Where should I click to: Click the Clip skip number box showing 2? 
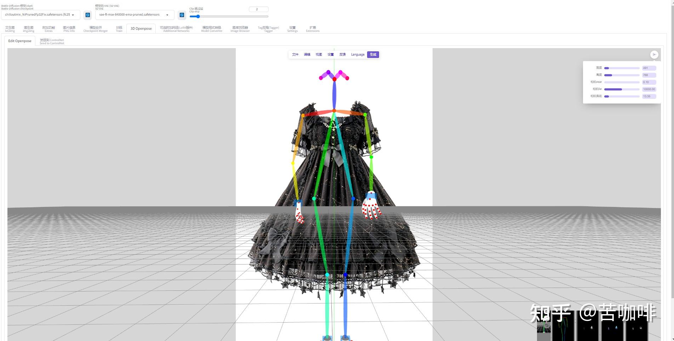coord(258,9)
